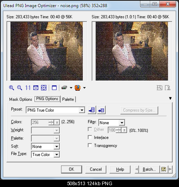Close the PNG Image Optimizer dialog
This screenshot has width=179, height=187.
168,4
